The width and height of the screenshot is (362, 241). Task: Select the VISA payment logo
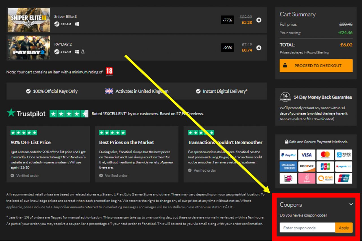307,155
